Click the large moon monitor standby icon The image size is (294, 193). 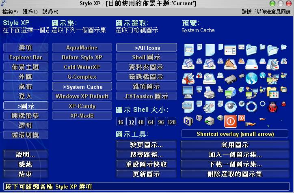[x=188, y=121]
